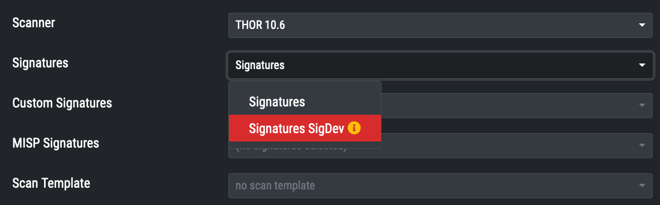Click the Signatures field label
Image resolution: width=660 pixels, height=205 pixels.
(41, 63)
